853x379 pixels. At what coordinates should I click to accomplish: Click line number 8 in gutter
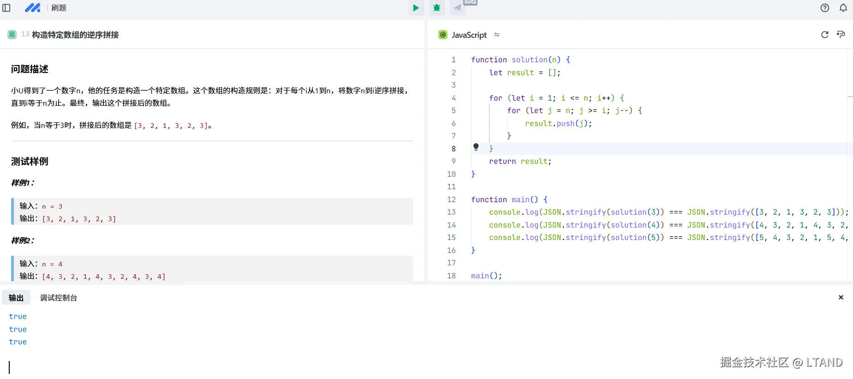(454, 149)
